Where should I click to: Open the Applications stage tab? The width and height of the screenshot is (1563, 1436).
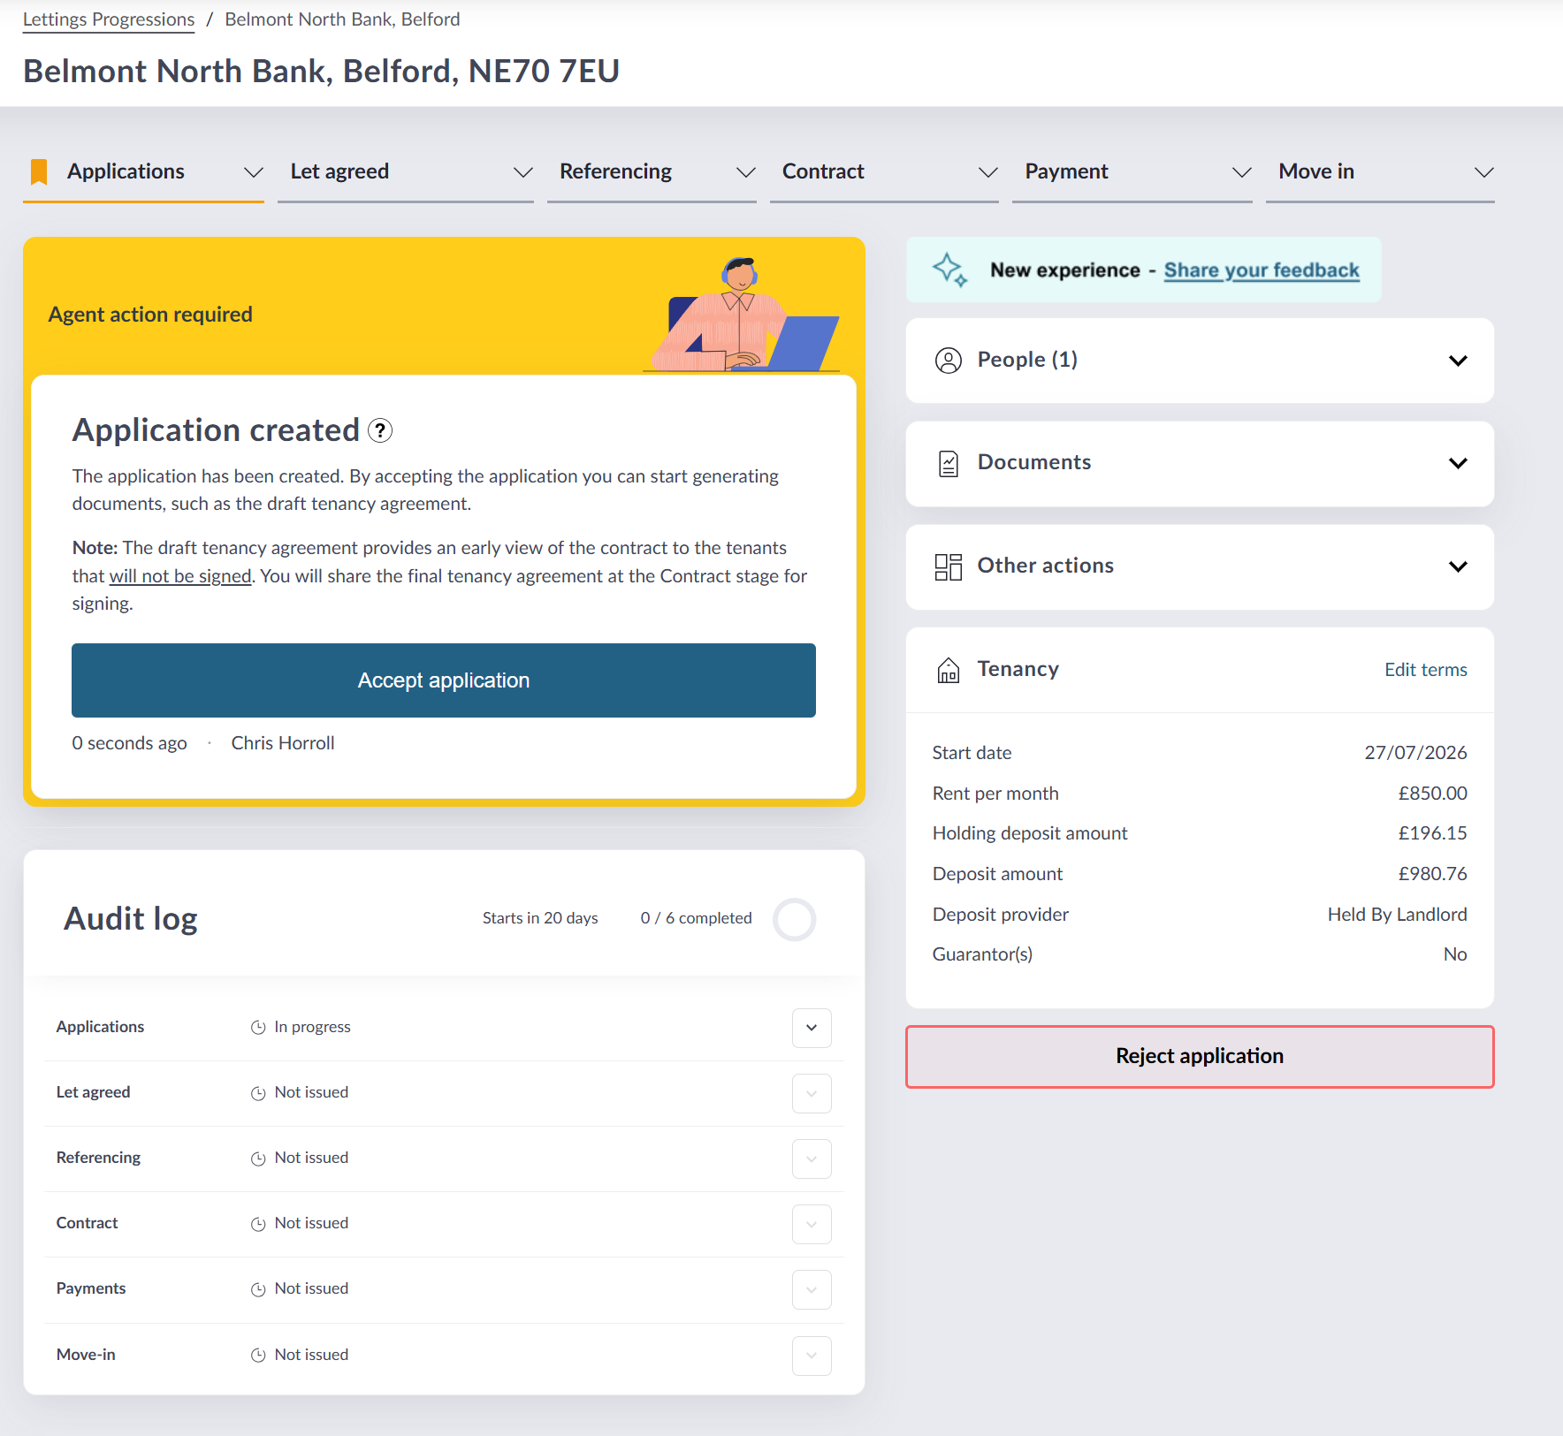[x=143, y=172]
